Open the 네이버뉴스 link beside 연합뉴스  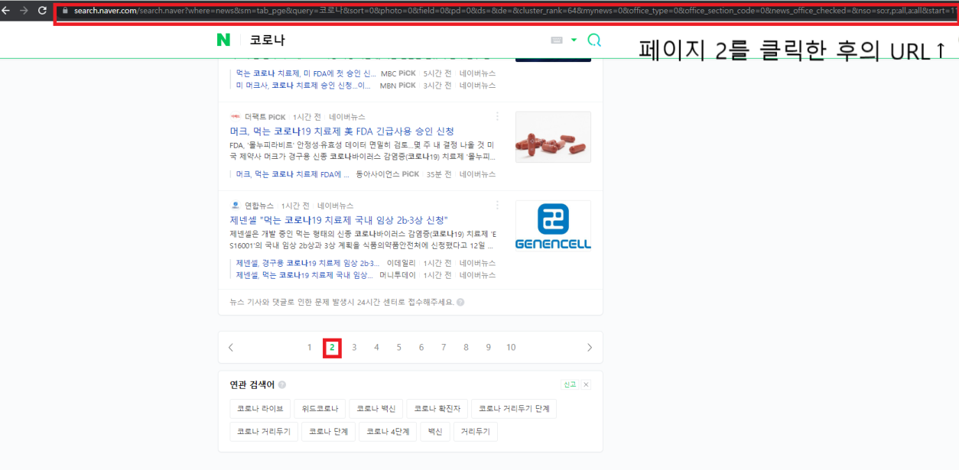click(x=336, y=206)
